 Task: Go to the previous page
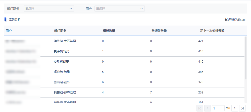(208, 108)
